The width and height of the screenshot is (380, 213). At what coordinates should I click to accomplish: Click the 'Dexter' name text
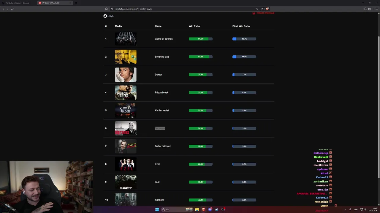tap(158, 75)
